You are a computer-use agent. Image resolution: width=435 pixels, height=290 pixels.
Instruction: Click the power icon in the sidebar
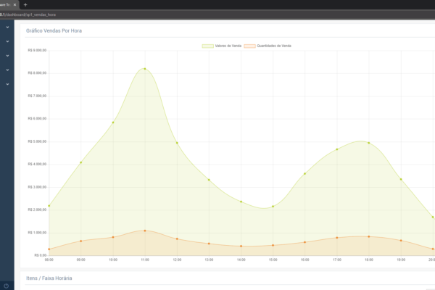coord(6,286)
